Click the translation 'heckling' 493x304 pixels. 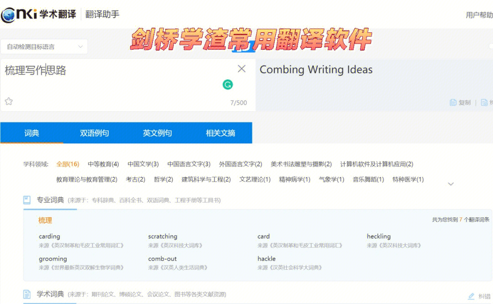(x=378, y=236)
